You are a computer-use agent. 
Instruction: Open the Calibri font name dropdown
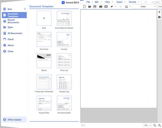point(144,6)
